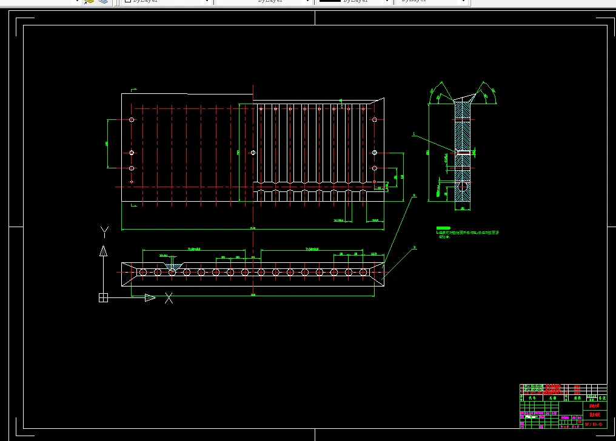Select drawing number SPJ 80-10 in title block
The width and height of the screenshot is (616, 441).
click(594, 425)
